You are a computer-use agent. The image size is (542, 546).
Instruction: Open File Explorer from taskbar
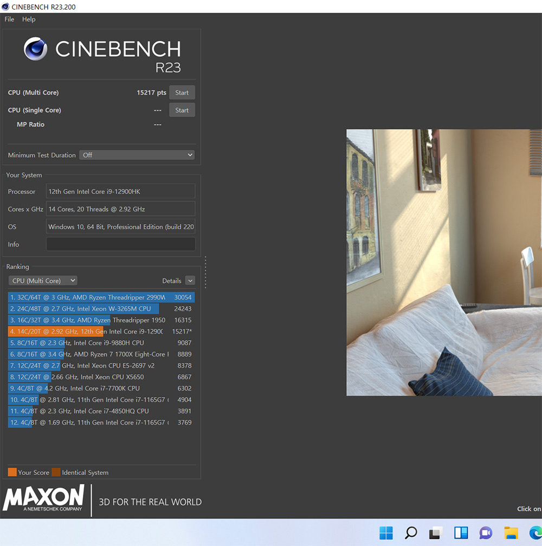click(511, 533)
